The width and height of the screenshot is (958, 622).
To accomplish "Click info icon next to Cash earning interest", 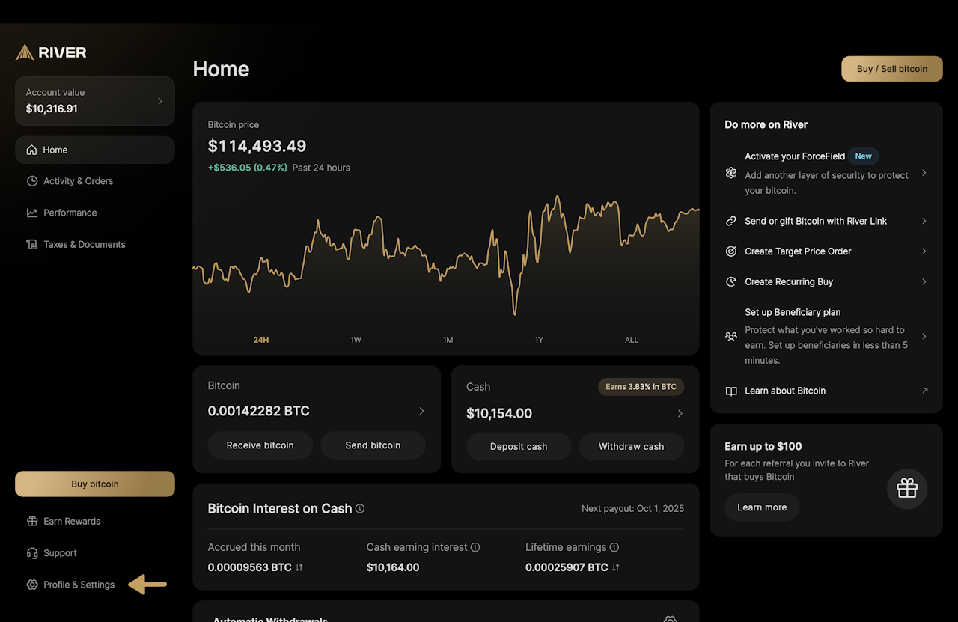I will (475, 547).
